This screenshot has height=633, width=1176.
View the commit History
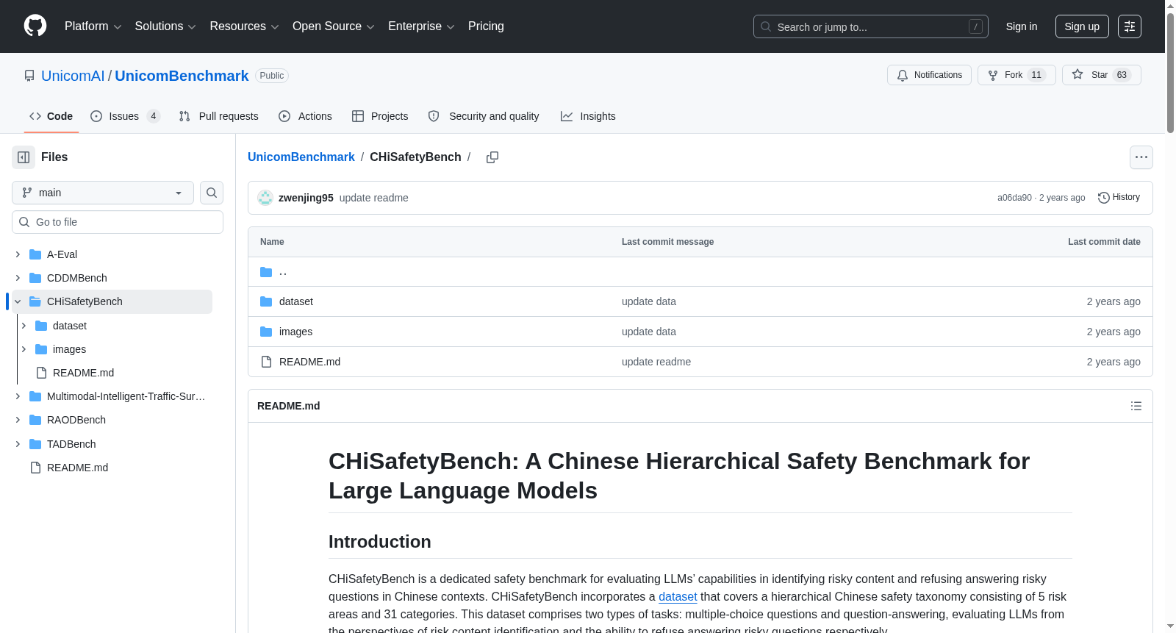(x=1119, y=198)
